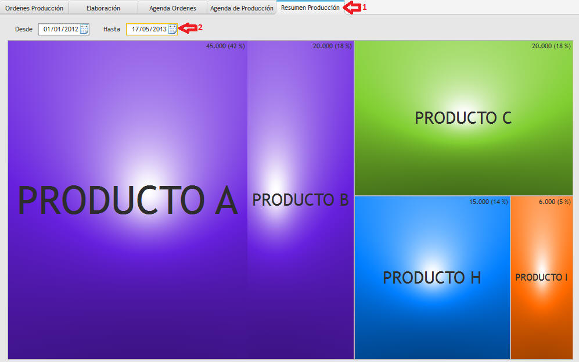Screen dimensions: 579x362
Task: Click the red arrow marked 1
Action: (351, 8)
